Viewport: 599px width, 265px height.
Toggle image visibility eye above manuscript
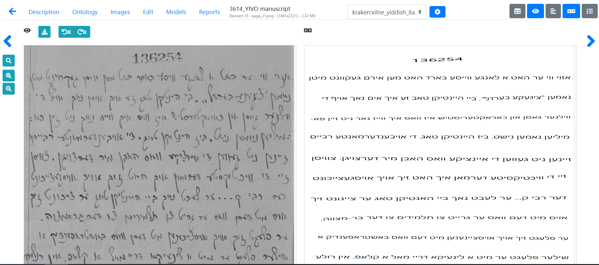coord(27,30)
